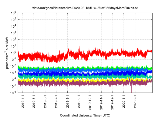Image resolution: width=168 pixels, height=118 pixels.
Task: Click the 2019-4-1 date tick label
Action: [x=23, y=102]
